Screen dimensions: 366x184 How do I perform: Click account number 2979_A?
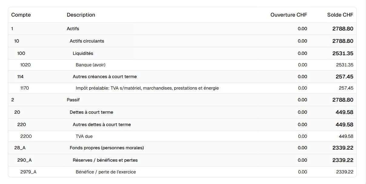coord(28,172)
